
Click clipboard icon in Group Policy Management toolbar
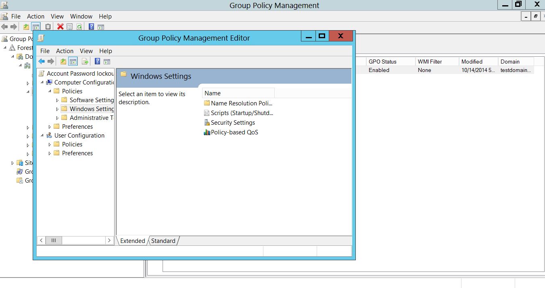pyautogui.click(x=48, y=27)
